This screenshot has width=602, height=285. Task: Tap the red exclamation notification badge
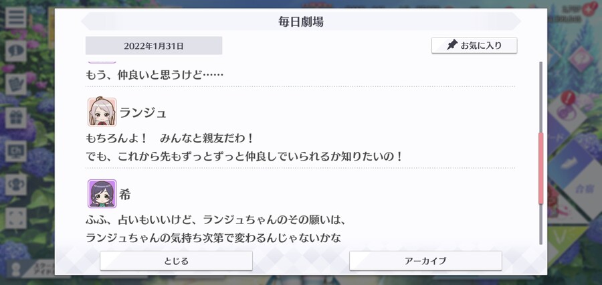pos(568,98)
